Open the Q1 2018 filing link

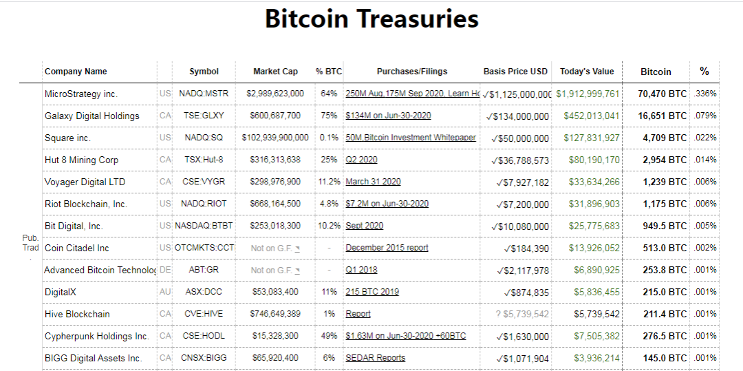point(361,270)
